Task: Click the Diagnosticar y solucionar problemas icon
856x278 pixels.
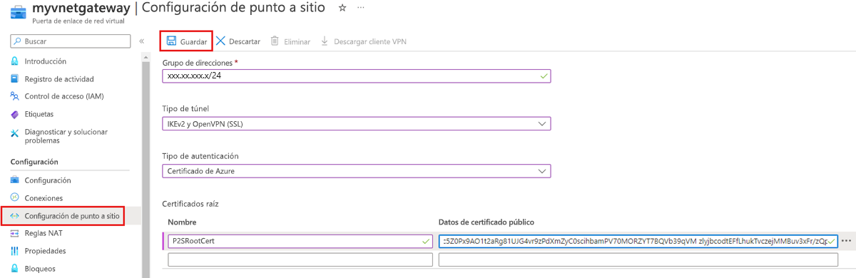Action: pos(15,133)
